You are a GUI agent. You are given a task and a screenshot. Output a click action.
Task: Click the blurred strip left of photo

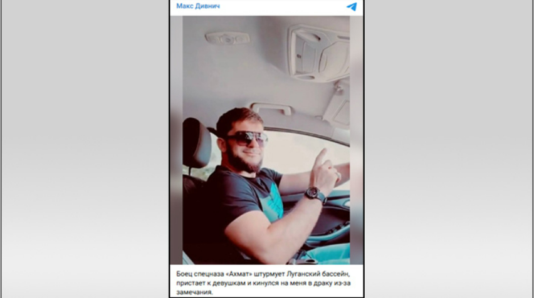(176, 140)
